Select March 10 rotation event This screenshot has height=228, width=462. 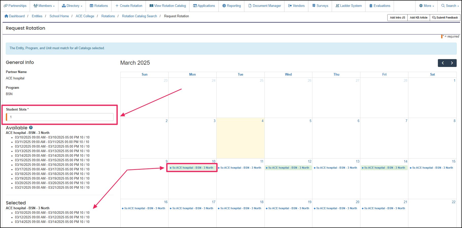click(x=193, y=168)
